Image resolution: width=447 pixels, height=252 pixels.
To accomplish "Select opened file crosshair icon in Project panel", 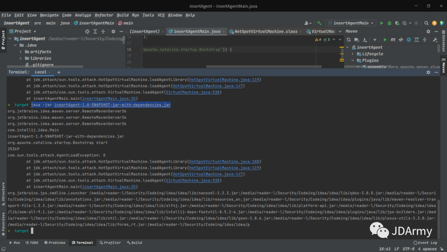I will (87, 31).
